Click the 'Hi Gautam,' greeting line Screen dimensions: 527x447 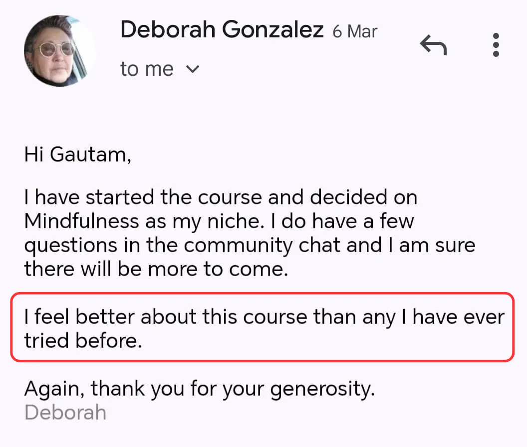coord(78,154)
